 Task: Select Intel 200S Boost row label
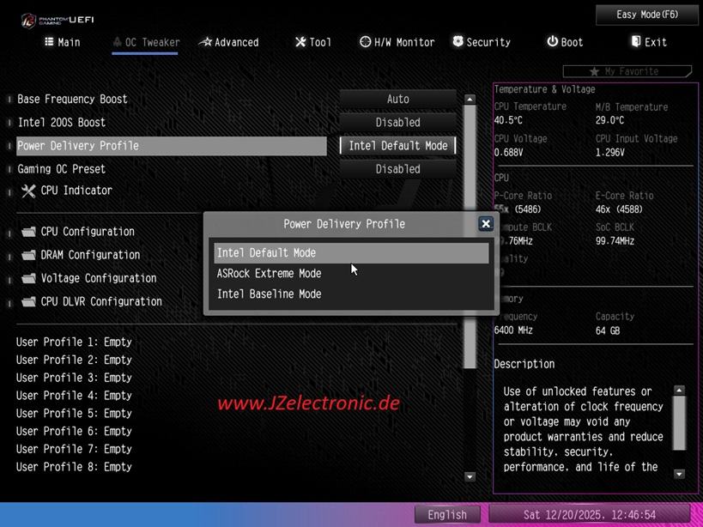pos(62,123)
